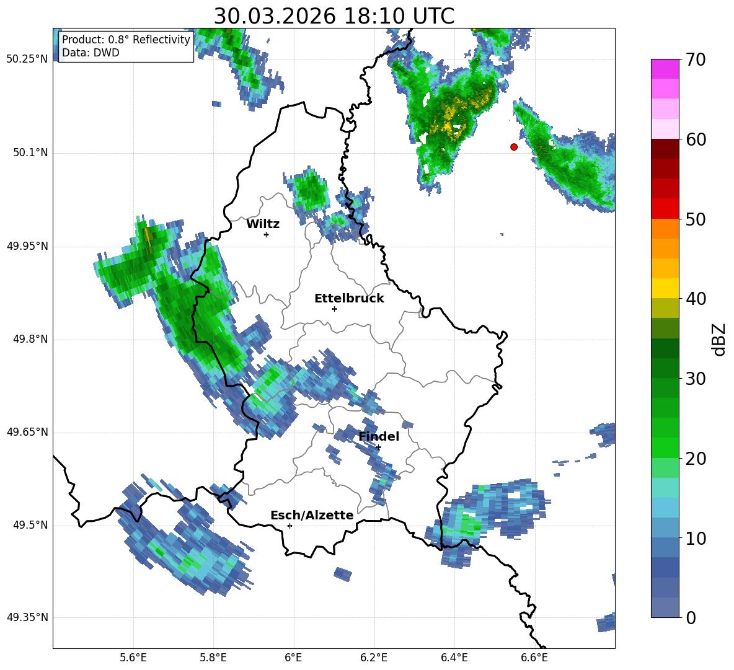This screenshot has height=670, width=734.
Task: Click the 6.6°E longitude label
Action: 534,658
